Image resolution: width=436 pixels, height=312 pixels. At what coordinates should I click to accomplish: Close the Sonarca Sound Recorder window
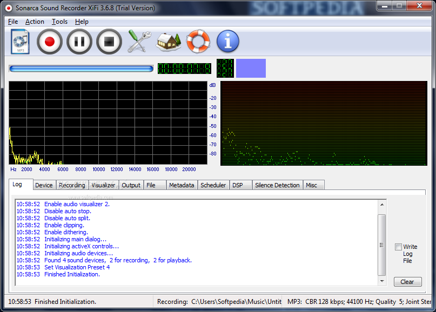point(420,5)
